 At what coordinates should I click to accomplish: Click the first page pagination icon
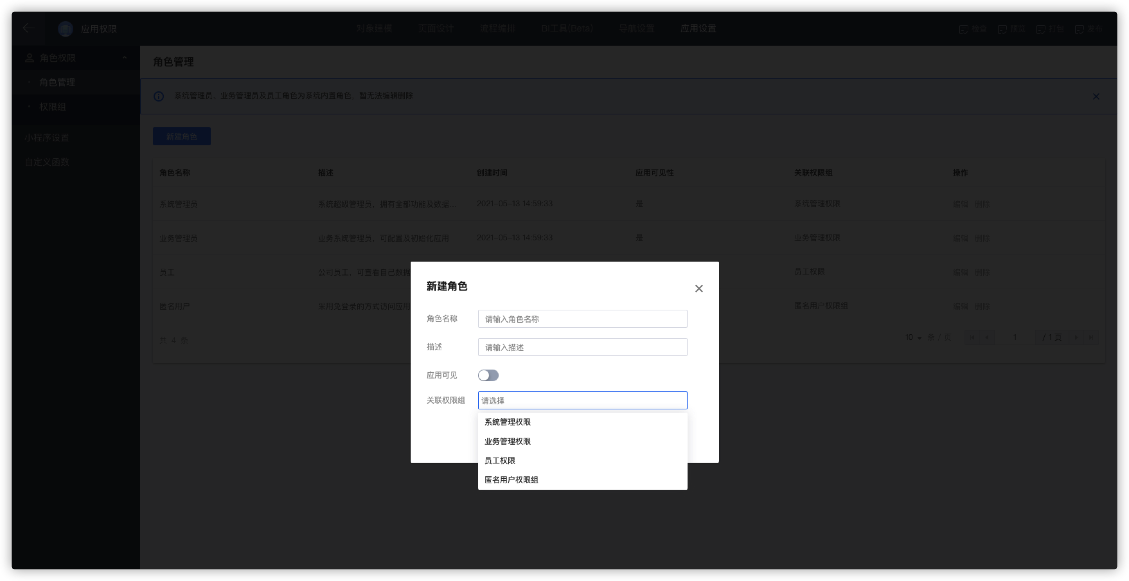click(972, 337)
